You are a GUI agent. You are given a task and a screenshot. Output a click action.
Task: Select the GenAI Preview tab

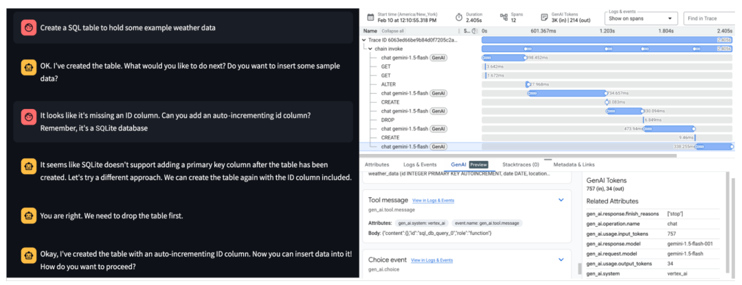tap(469, 164)
